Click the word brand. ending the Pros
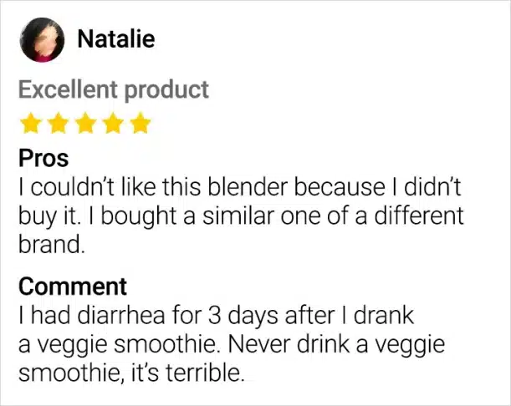The height and width of the screenshot is (406, 511). 52,244
